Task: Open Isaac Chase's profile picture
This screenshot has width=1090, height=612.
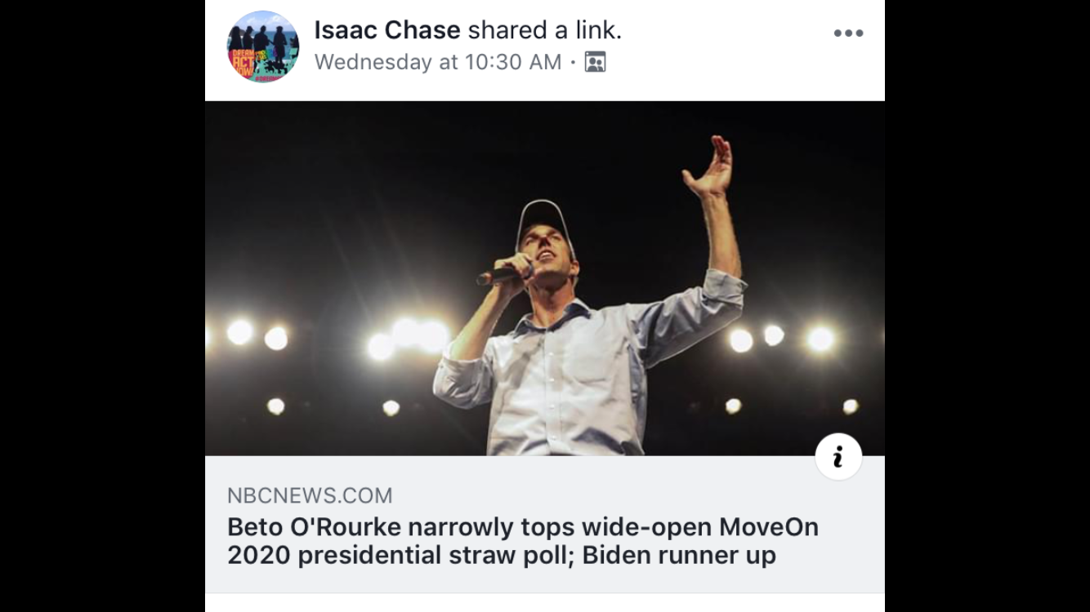Action: coord(262,47)
